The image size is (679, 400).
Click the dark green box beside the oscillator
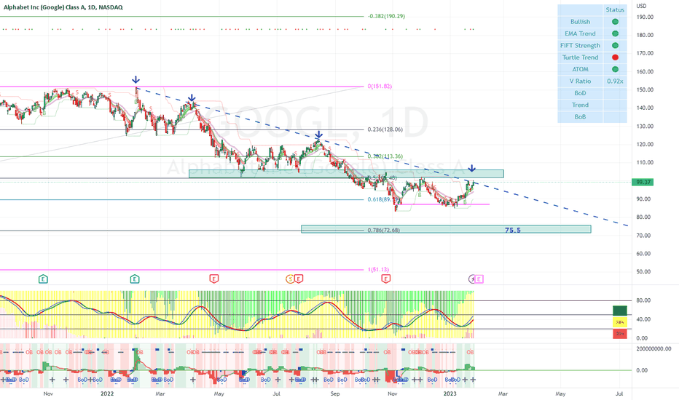click(x=620, y=311)
